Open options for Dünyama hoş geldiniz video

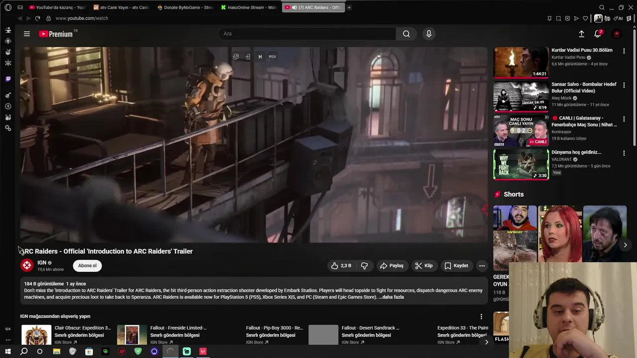[624, 153]
